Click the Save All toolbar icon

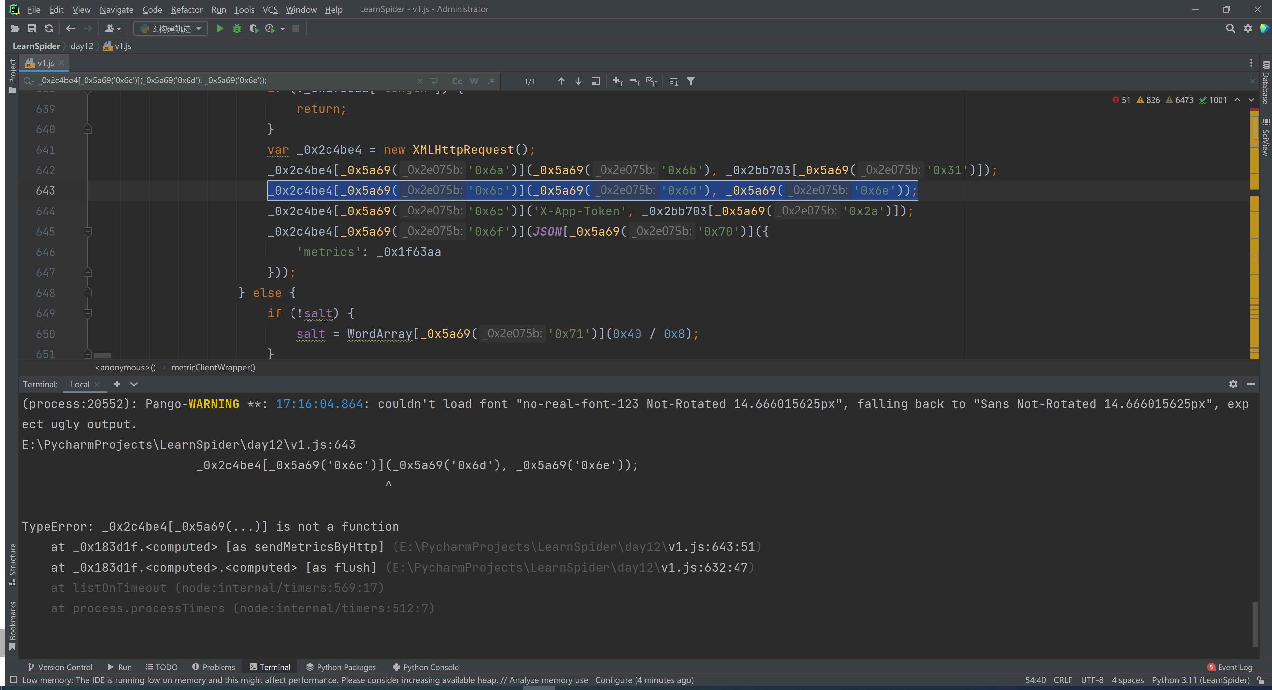click(32, 29)
